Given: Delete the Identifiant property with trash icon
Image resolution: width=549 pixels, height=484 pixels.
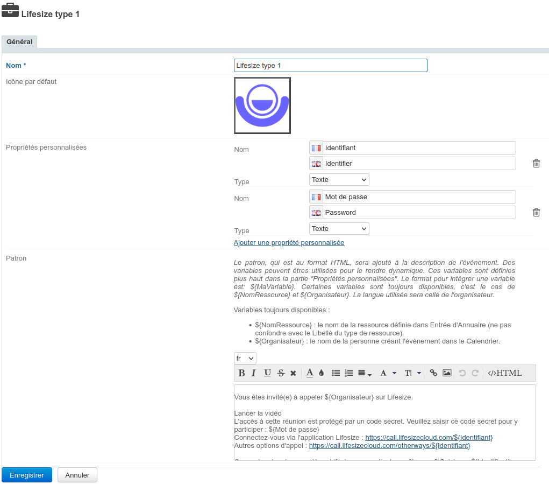Looking at the screenshot, I should tap(536, 164).
